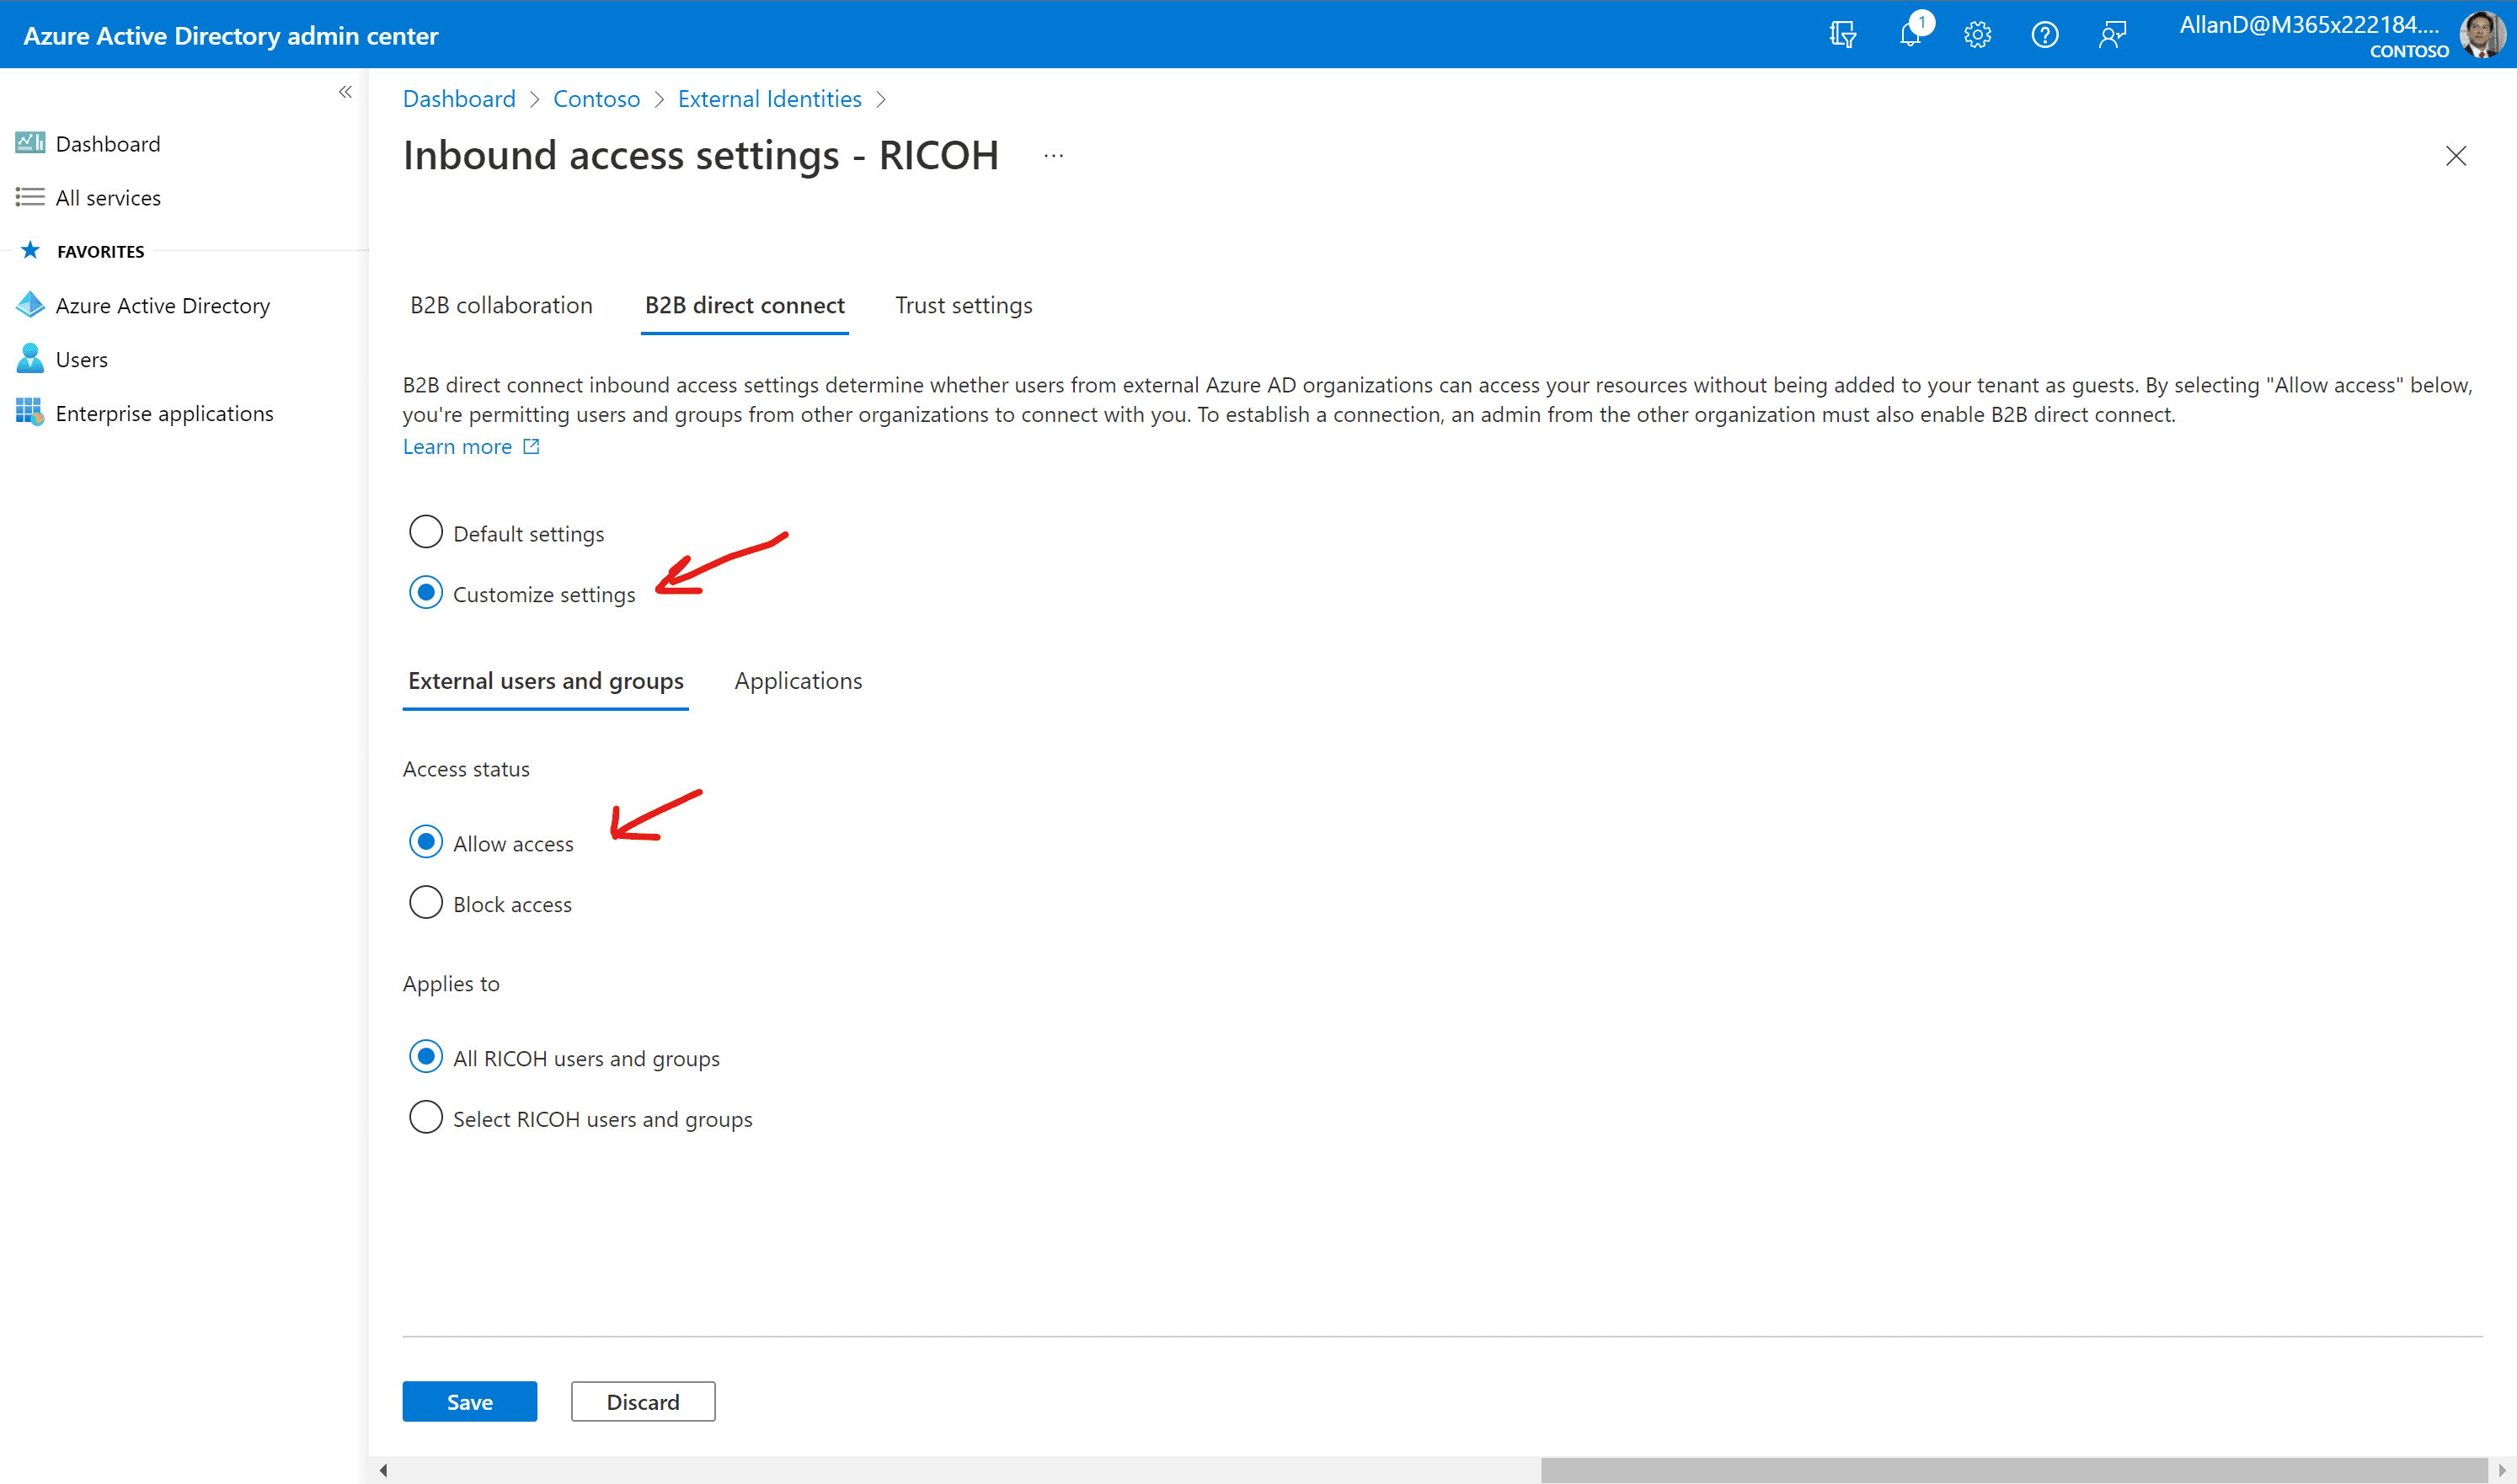Image resolution: width=2517 pixels, height=1484 pixels.
Task: Close the Inbound access settings blade
Action: 2455,156
